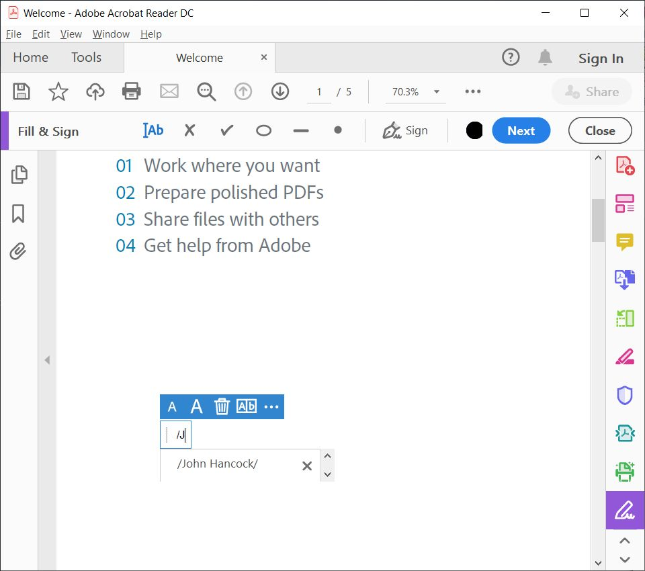Select the circle fill tool
Image resolution: width=645 pixels, height=571 pixels.
(263, 130)
